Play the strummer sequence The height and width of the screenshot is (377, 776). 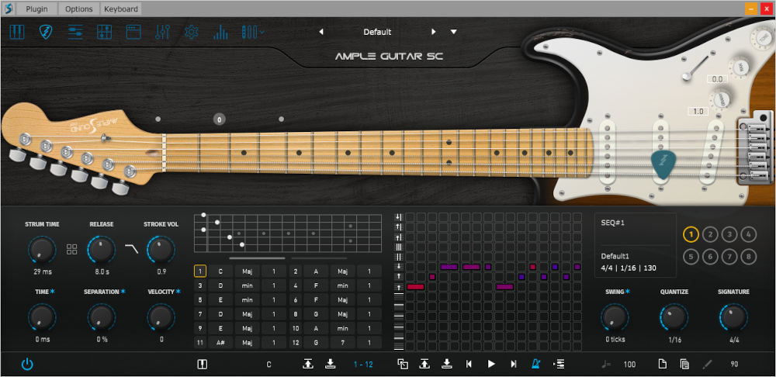491,364
